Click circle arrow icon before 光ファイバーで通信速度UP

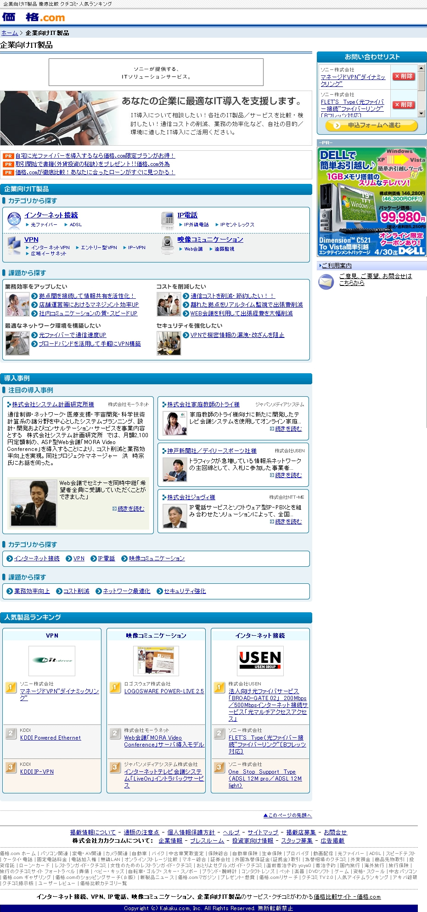click(34, 335)
